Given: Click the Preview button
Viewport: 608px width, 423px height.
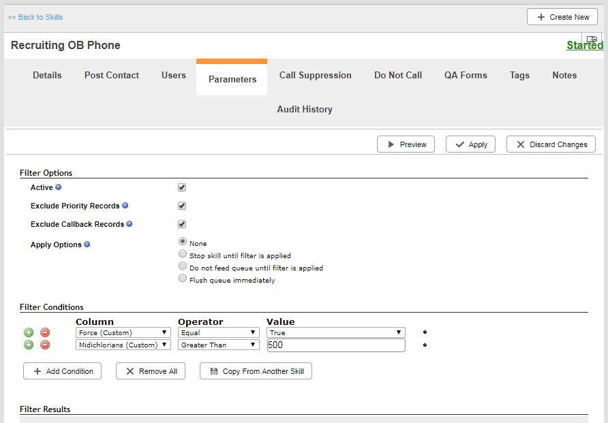Looking at the screenshot, I should 406,144.
